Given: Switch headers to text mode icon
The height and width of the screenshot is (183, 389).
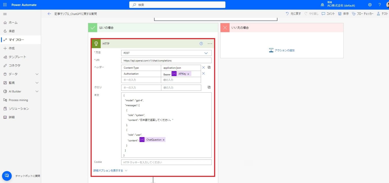Looking at the screenshot, I should pos(209,67).
